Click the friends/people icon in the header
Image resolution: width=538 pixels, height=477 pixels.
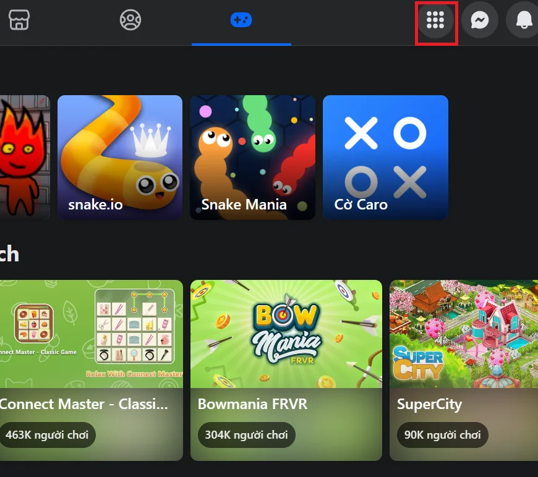(x=130, y=20)
